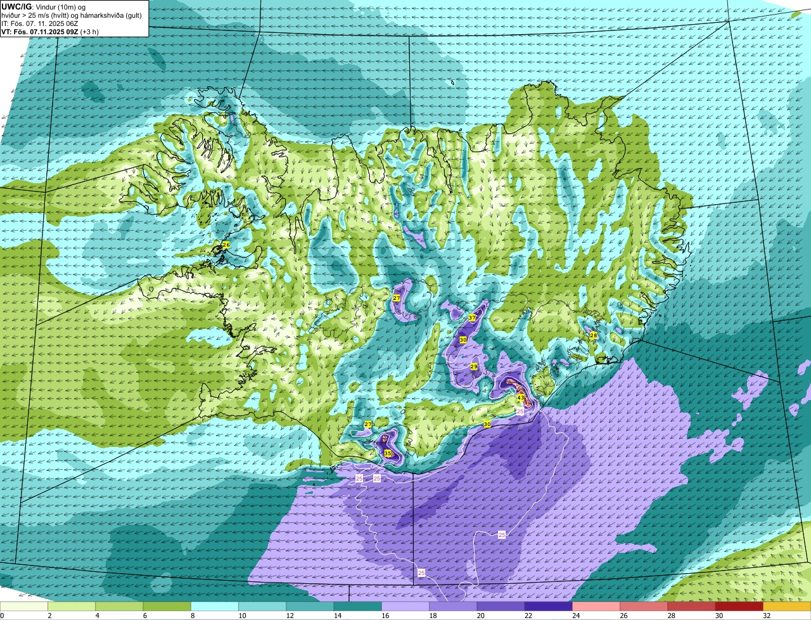Select the yellow 37 peak gust label
This screenshot has height=620, width=811.
472,318
